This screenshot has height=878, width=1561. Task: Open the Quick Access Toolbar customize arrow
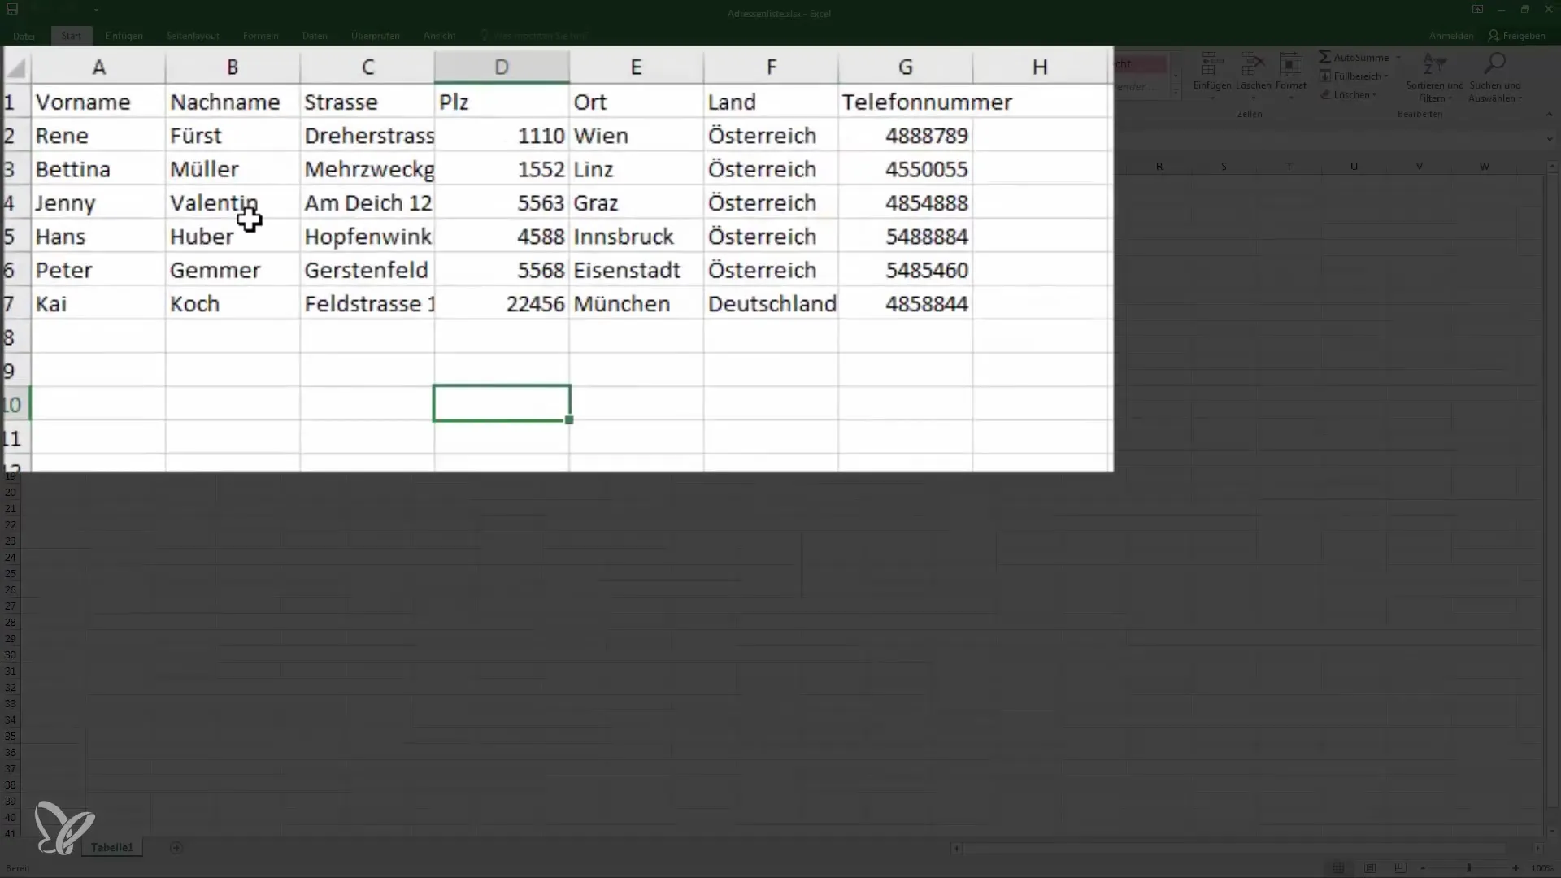(x=96, y=9)
